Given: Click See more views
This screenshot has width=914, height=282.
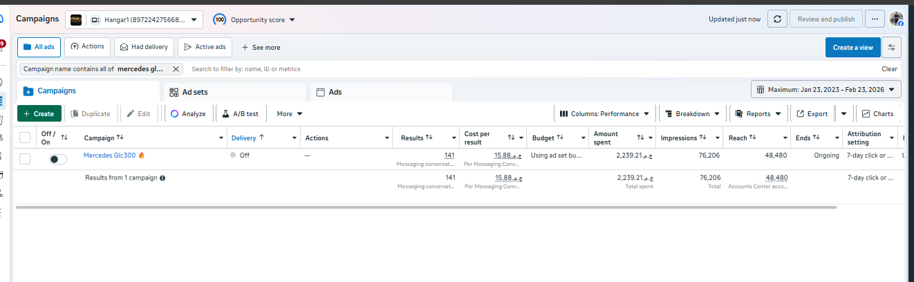Looking at the screenshot, I should coord(261,47).
